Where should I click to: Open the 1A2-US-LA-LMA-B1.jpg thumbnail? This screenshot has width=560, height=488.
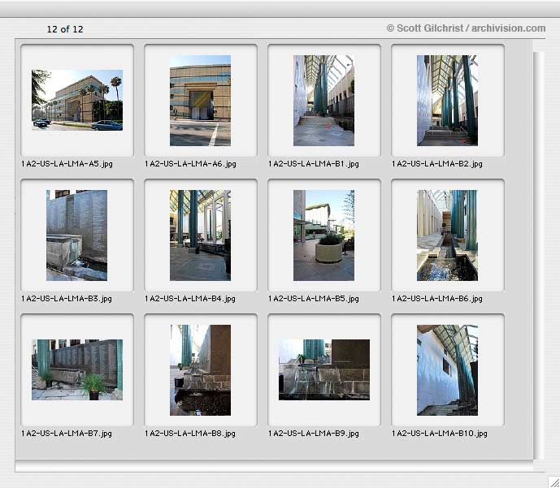tap(324, 100)
